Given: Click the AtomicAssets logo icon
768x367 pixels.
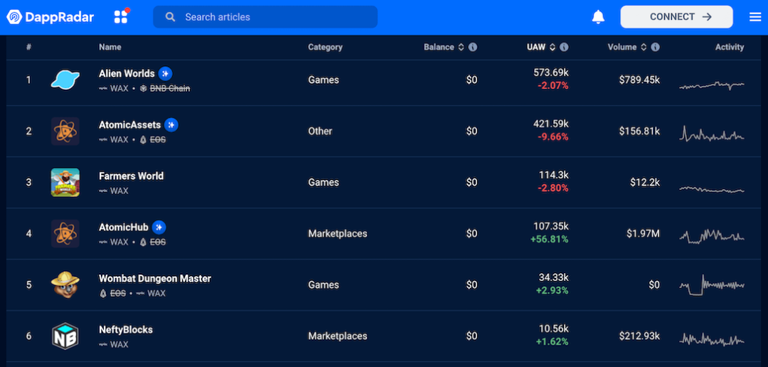Looking at the screenshot, I should (65, 131).
